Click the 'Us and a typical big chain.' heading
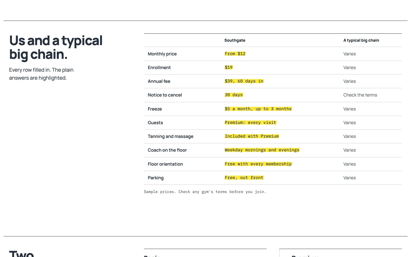 [56, 47]
